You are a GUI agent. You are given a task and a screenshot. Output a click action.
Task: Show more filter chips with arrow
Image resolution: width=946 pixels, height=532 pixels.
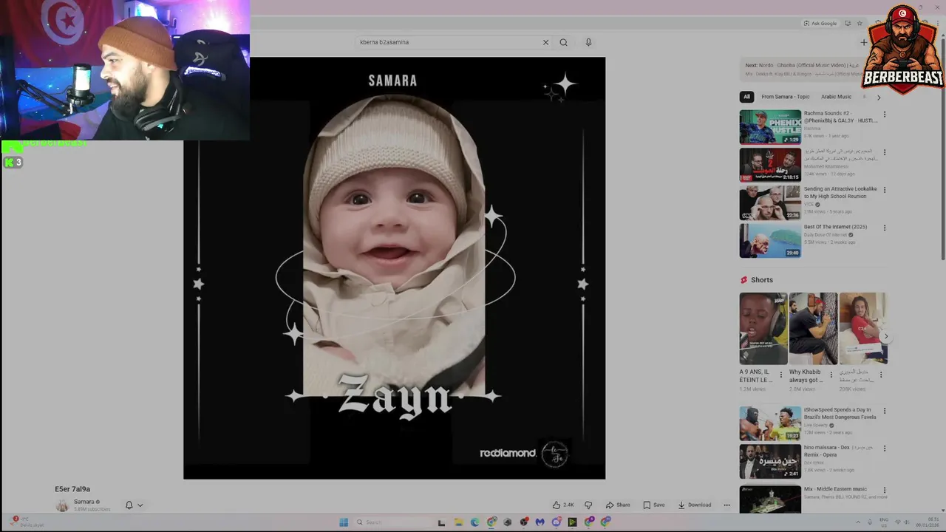click(x=879, y=97)
